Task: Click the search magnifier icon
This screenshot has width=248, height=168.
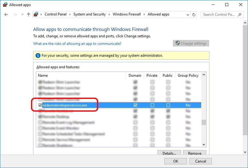Action: 240,15
